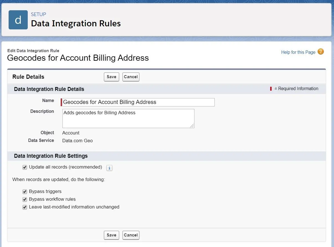334x247 pixels.
Task: Click the When records are updated instruction text
Action: click(x=59, y=180)
